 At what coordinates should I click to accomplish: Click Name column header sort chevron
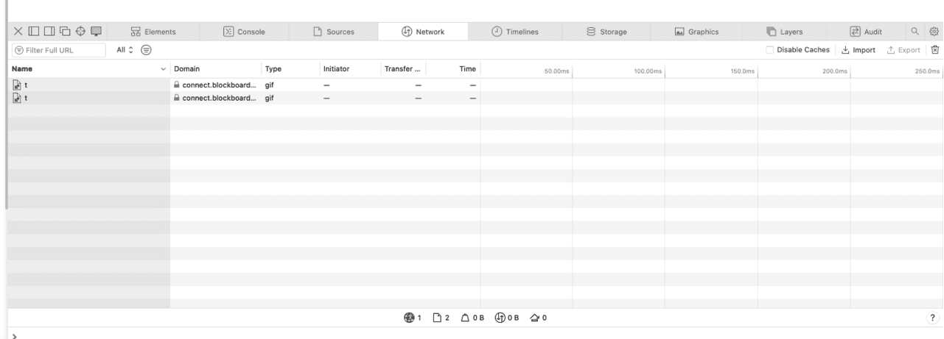click(x=164, y=69)
